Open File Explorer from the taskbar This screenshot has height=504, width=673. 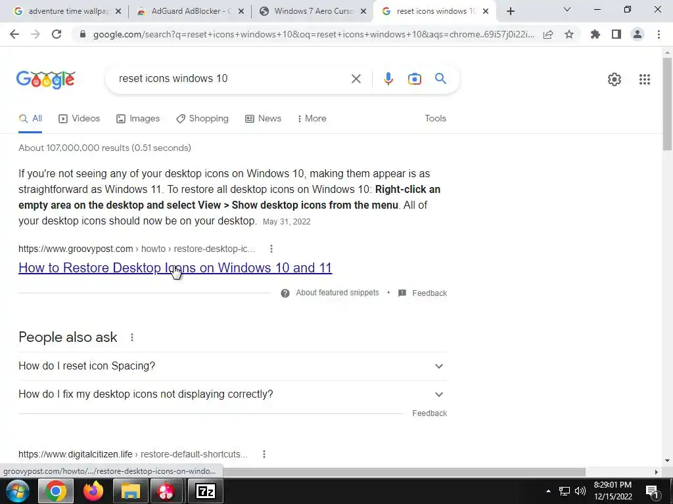[x=131, y=491]
